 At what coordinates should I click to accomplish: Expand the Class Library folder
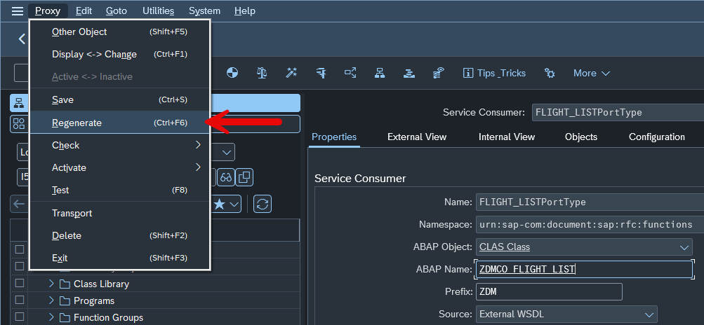[x=51, y=283]
